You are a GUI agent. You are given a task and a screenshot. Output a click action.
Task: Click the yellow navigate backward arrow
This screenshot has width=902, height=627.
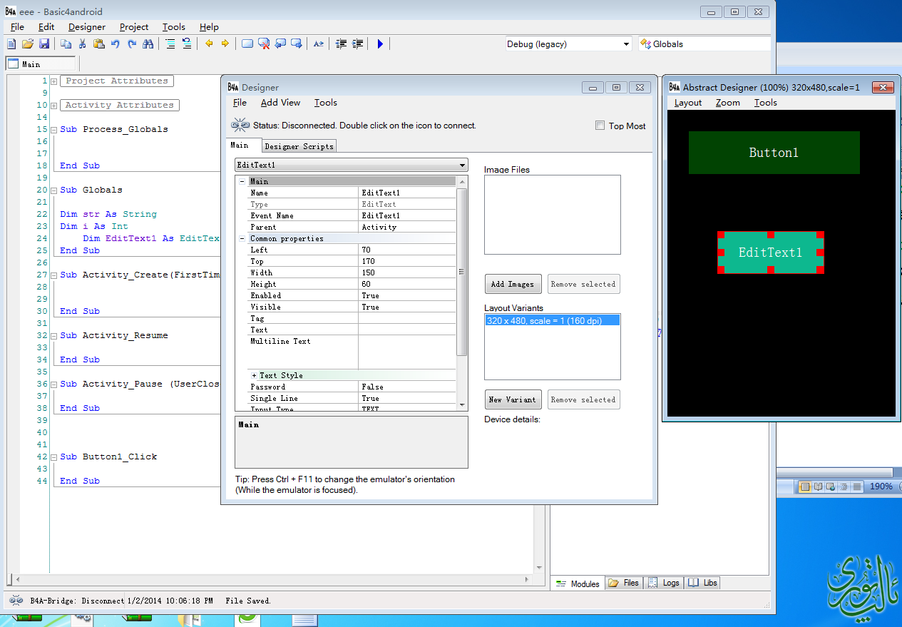click(x=209, y=44)
